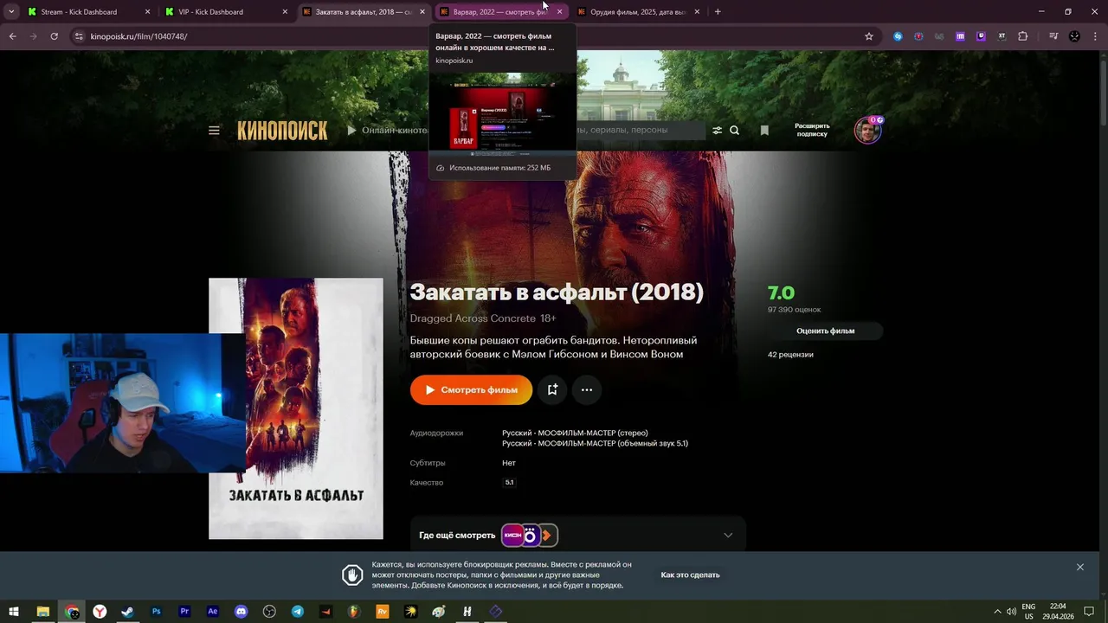Click Расширить подписку

click(812, 130)
